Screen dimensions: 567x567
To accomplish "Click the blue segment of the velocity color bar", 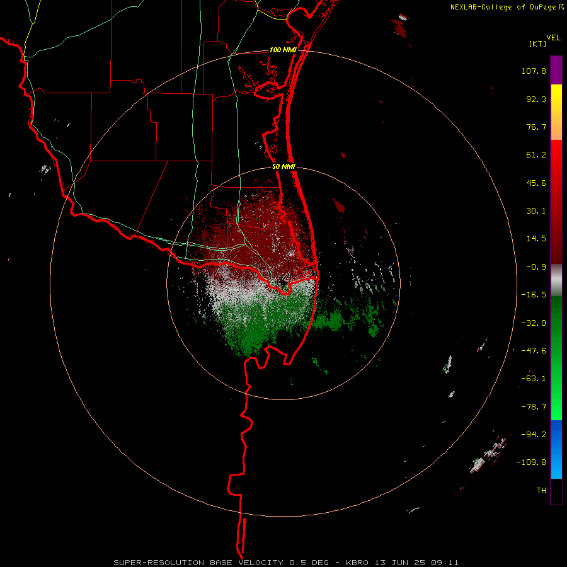I will coord(556,449).
